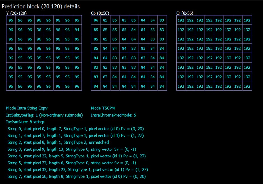Click the 94 cell in the Y grid
This screenshot has width=263, height=184.
click(77, 30)
